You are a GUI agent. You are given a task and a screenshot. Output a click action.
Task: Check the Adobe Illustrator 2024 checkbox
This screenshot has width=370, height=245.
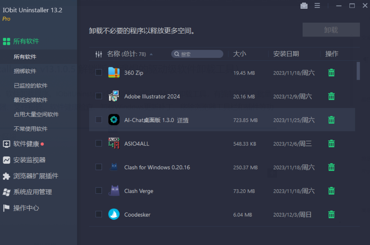(x=99, y=96)
